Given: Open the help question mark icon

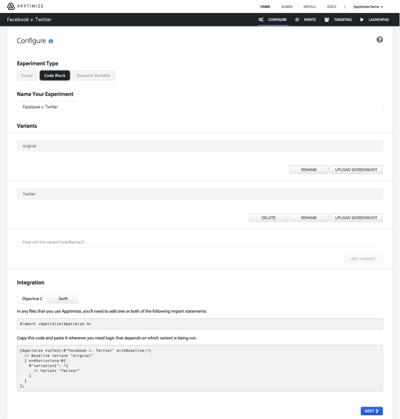Looking at the screenshot, I should 380,40.
